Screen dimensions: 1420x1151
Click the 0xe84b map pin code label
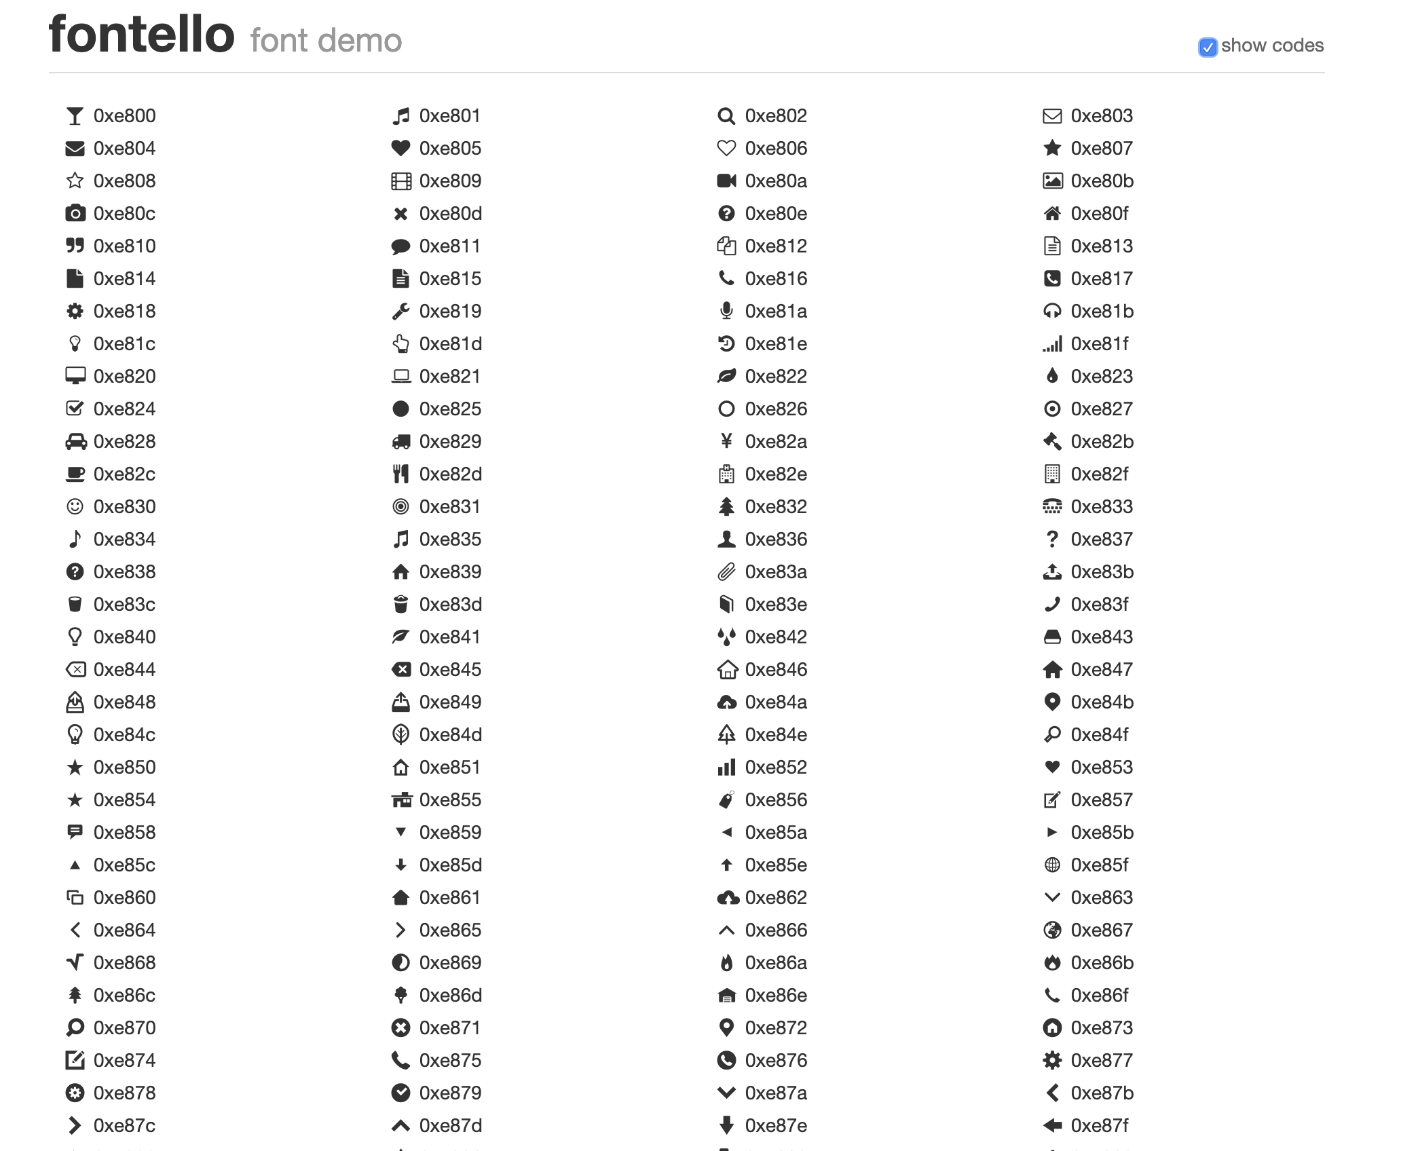1102,702
